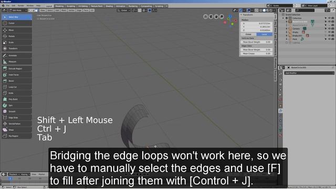The height and width of the screenshot is (189, 336).
Task: Collapse the Transform panel triangle
Action: click(241, 15)
